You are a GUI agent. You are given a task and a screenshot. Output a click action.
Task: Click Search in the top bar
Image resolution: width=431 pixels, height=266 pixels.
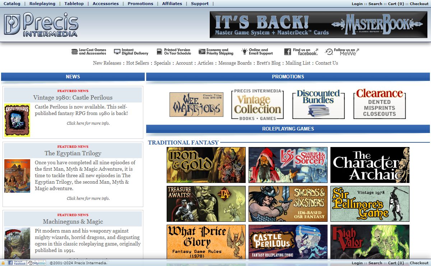click(x=375, y=4)
